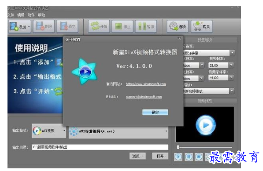This screenshot has height=171, width=263.
Task: Click the 输出目录 output path field
Action: 100,147
